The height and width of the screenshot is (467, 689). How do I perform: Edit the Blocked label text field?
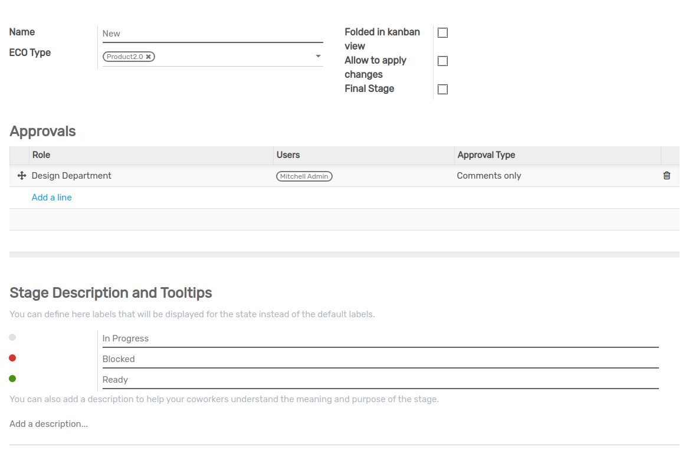point(380,359)
